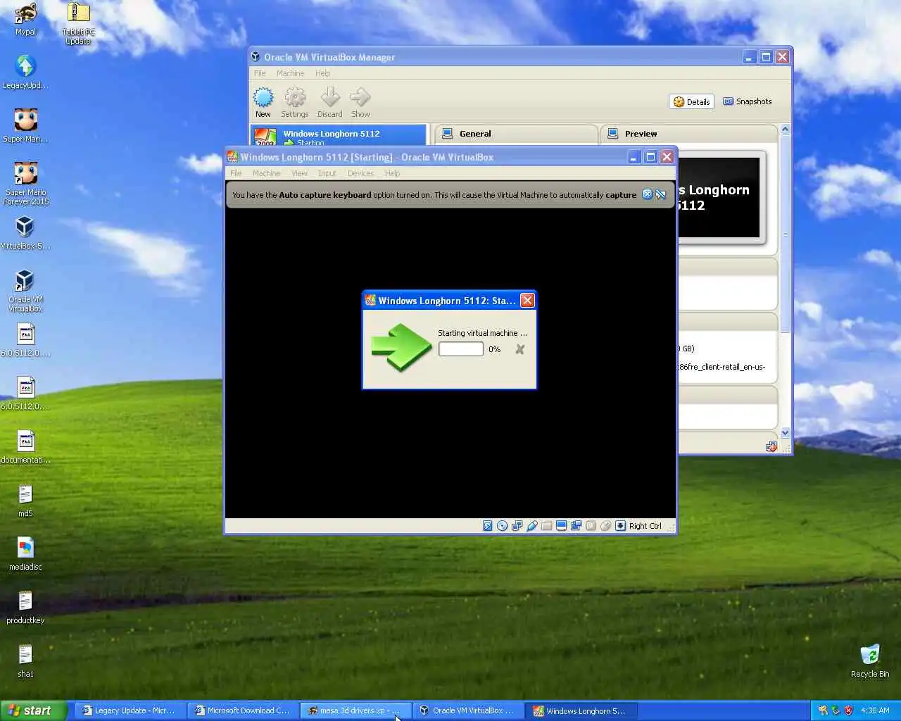The image size is (901, 721).
Task: Click Manager details scrollbar down arrow
Action: pos(785,433)
